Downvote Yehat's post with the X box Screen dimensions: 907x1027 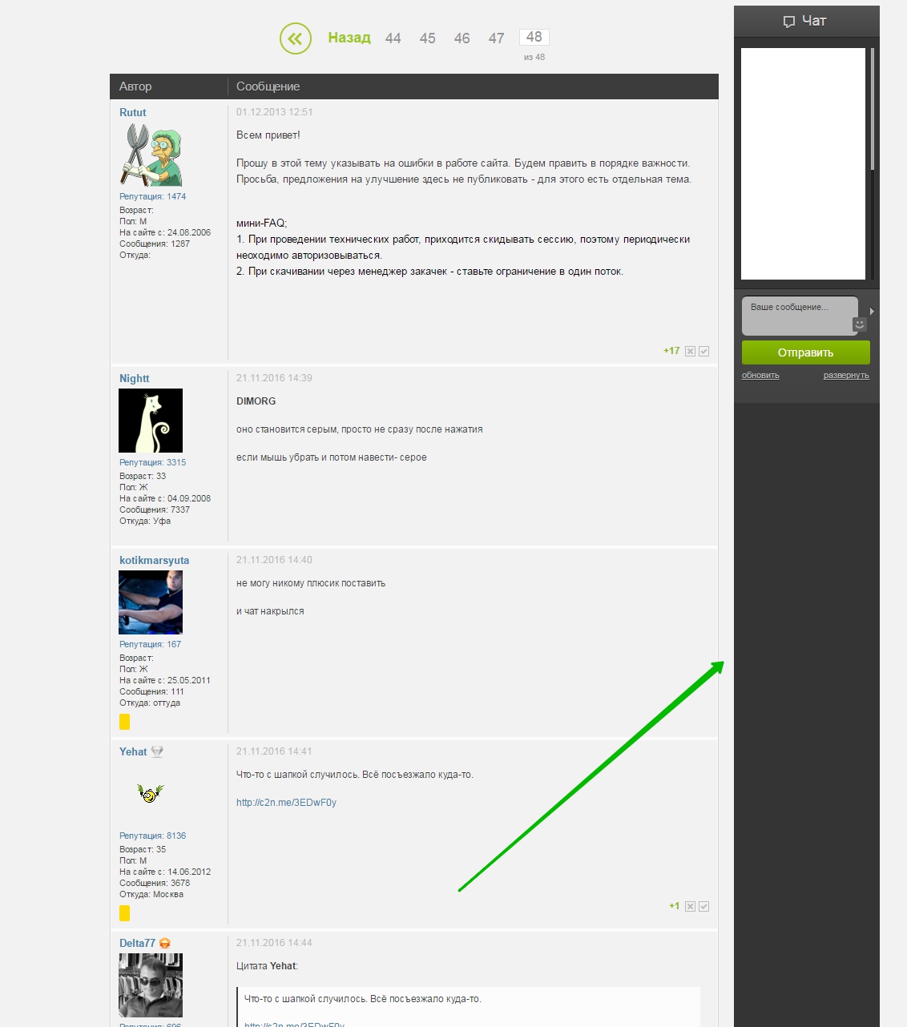(690, 907)
